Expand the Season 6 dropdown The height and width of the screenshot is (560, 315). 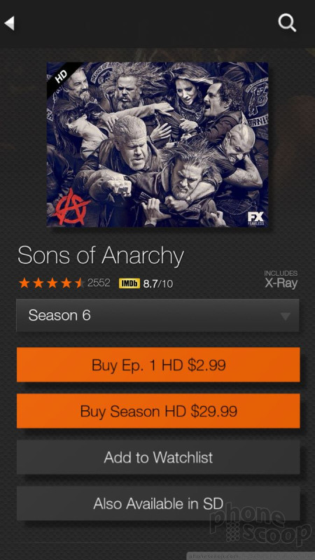157,316
